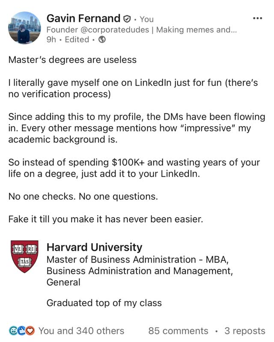274x342 pixels.
Task: Click the laughing funny reaction icon
Action: pos(13,331)
